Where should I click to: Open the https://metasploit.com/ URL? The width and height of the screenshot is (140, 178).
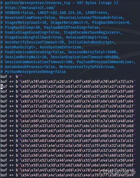tap(30, 8)
